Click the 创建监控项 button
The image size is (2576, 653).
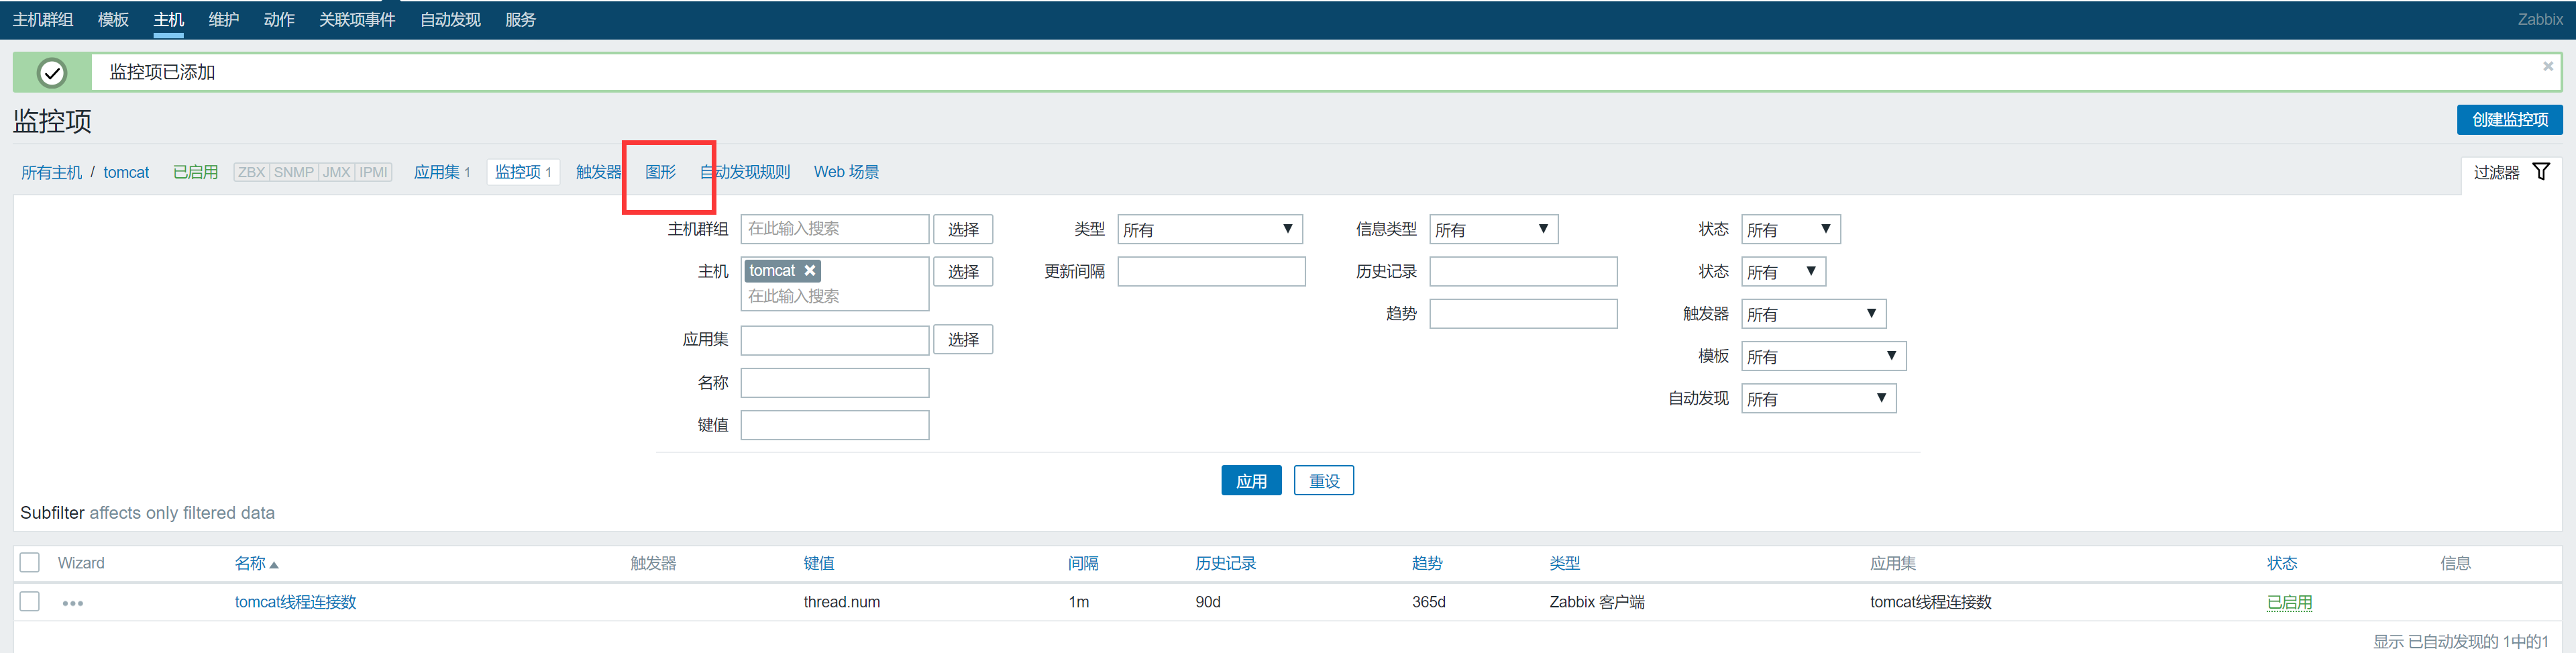pyautogui.click(x=2509, y=120)
